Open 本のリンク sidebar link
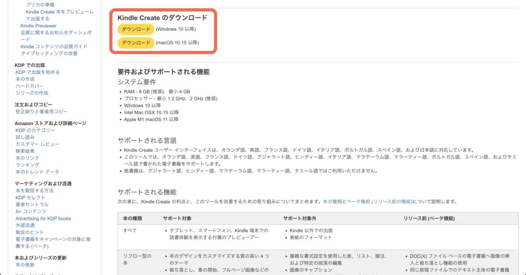The width and height of the screenshot is (526, 275). point(27,158)
